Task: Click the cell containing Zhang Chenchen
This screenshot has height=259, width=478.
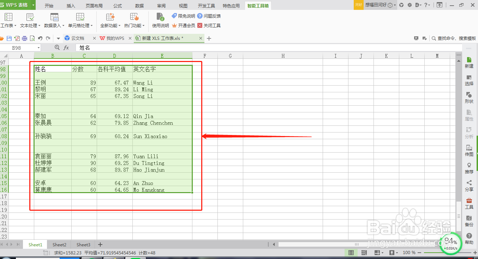Action: 162,123
